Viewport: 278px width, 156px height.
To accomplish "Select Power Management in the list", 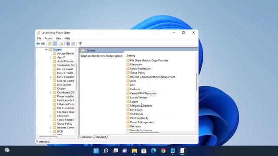I will click(x=142, y=122).
